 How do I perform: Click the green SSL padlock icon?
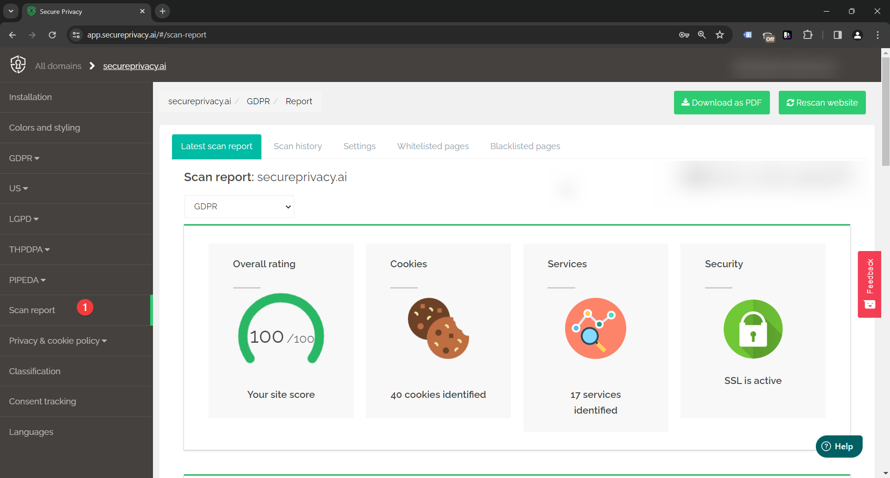pos(752,329)
